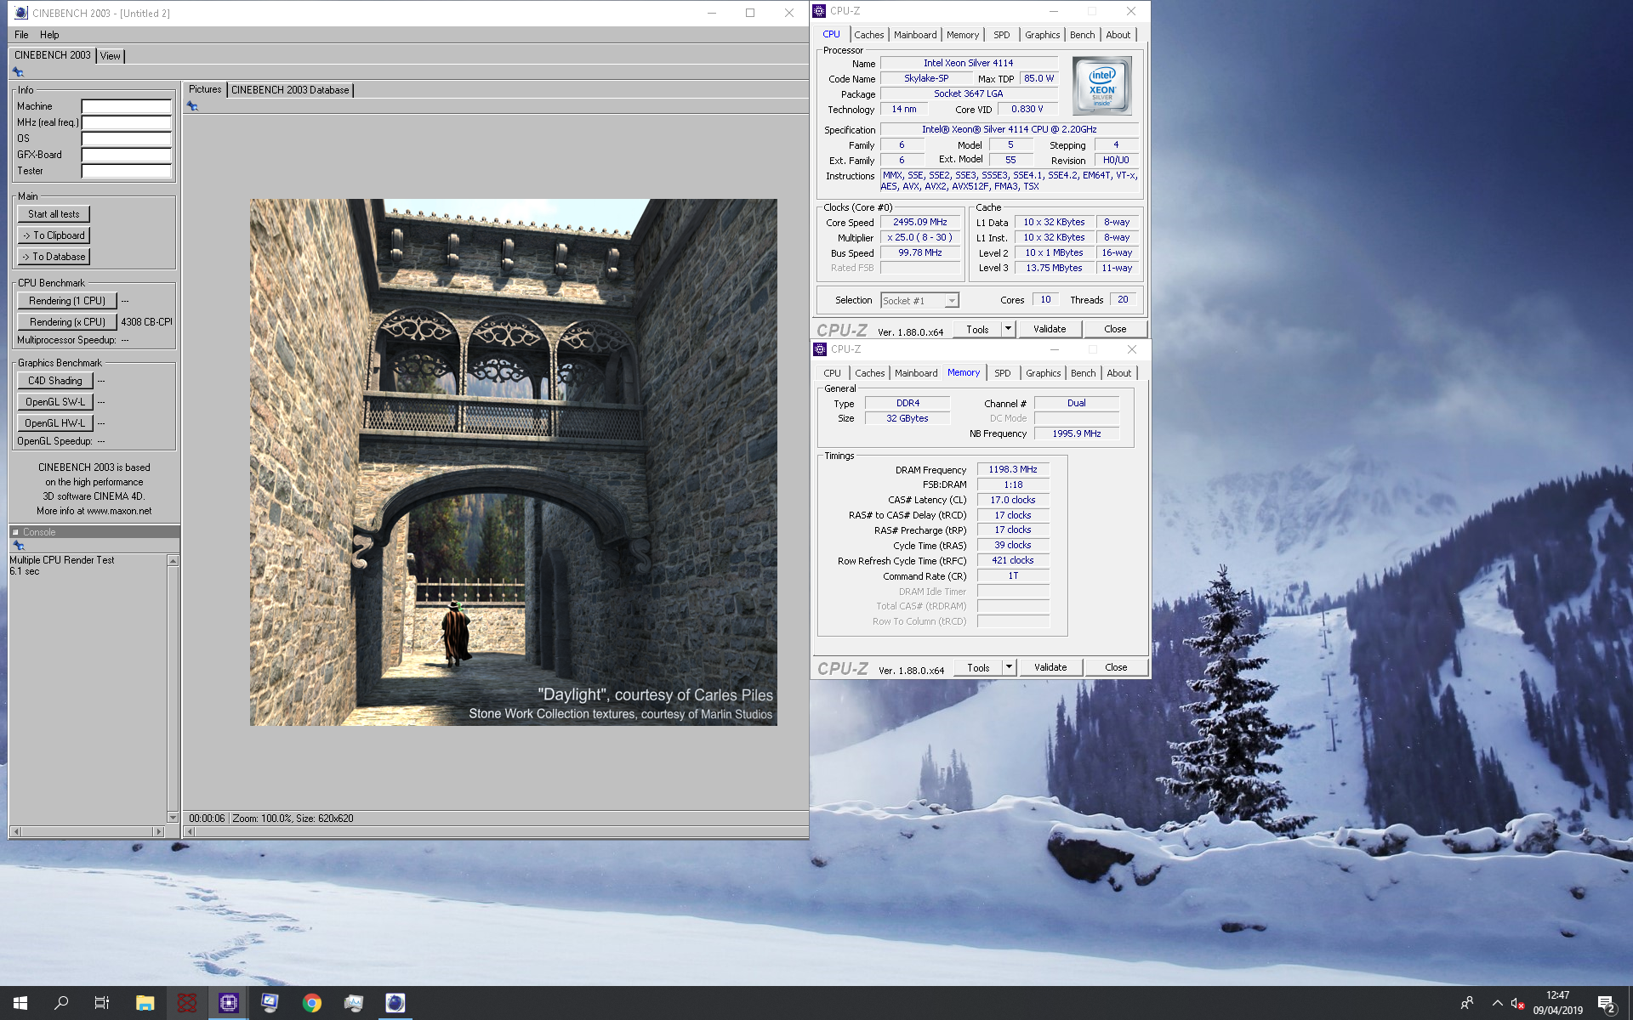The height and width of the screenshot is (1020, 1633).
Task: Open File menu in CINEBENCH
Action: tap(21, 35)
